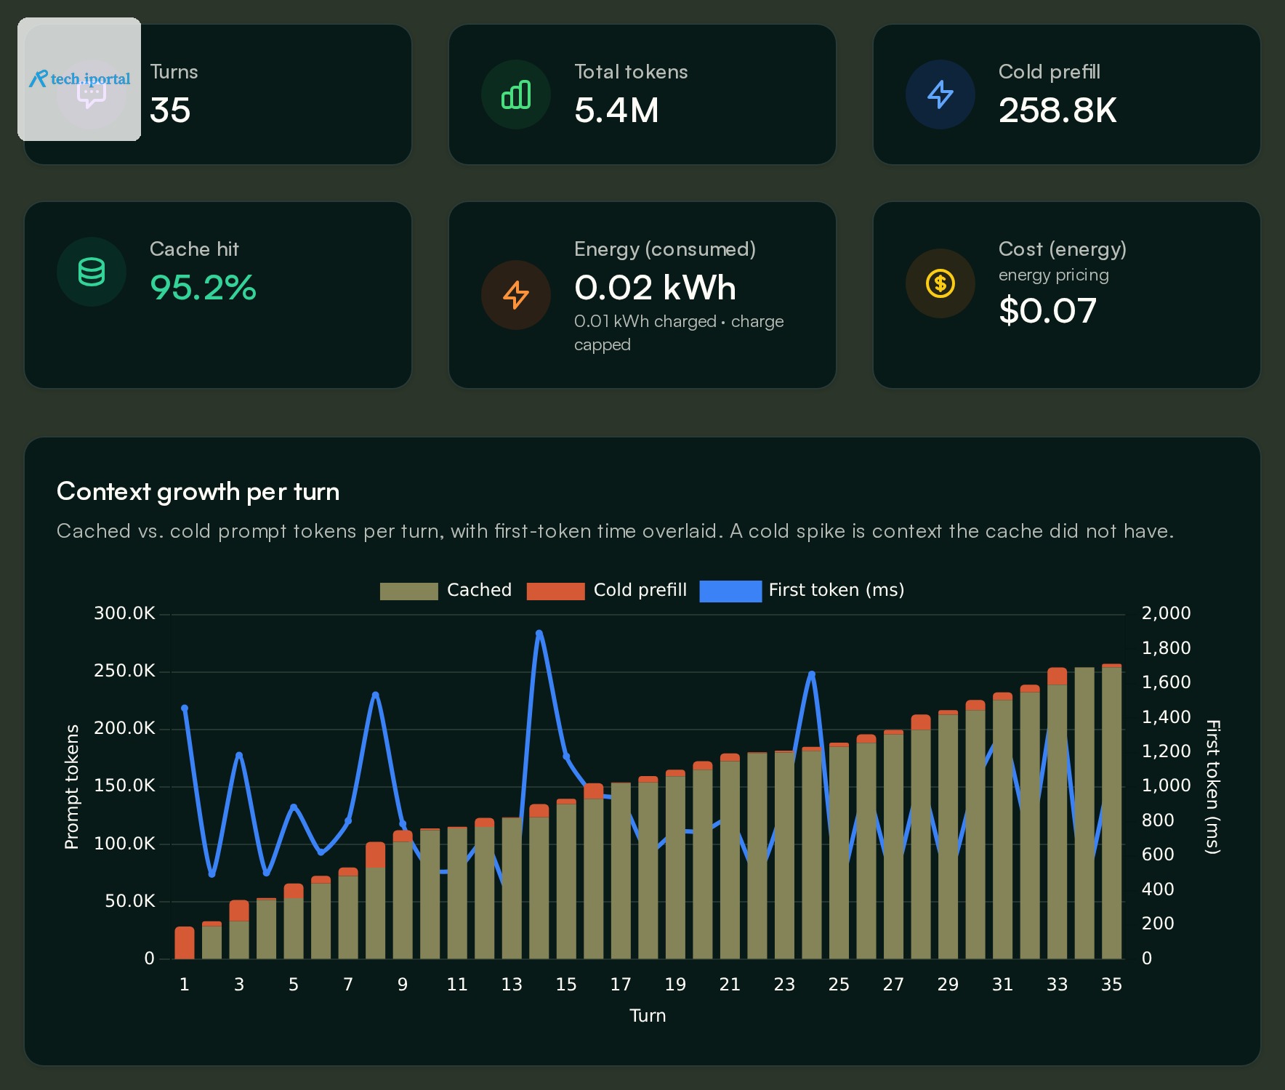Click the Cache hit value 95.2%
The width and height of the screenshot is (1285, 1090).
(x=203, y=288)
